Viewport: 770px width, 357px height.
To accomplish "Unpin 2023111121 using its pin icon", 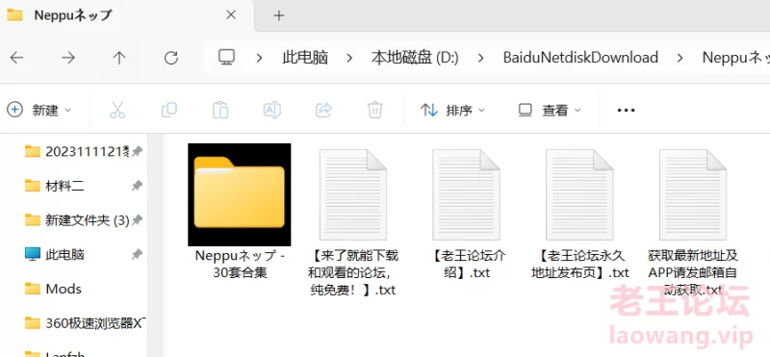I will (137, 151).
